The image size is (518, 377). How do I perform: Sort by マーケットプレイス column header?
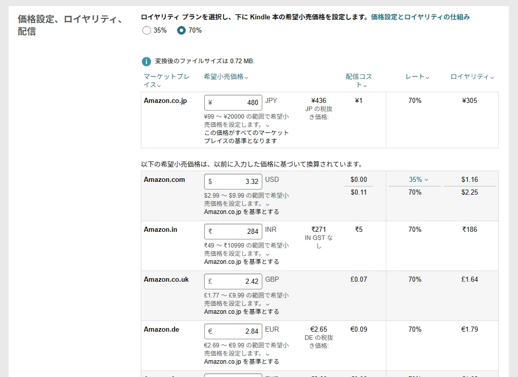[x=166, y=80]
